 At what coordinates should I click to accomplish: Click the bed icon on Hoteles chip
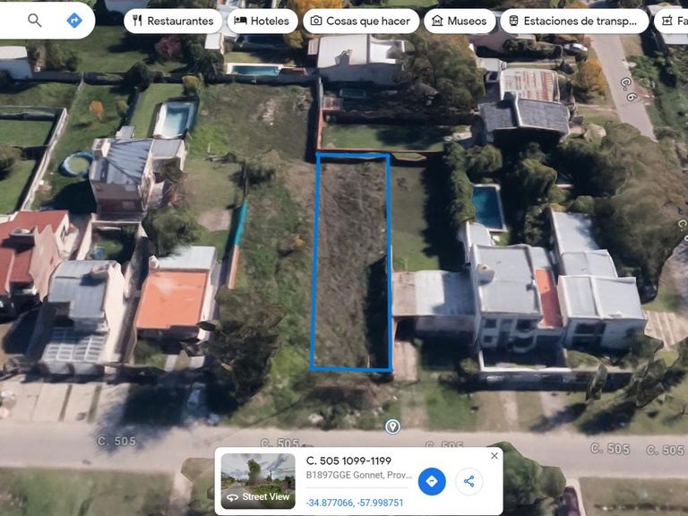point(240,21)
